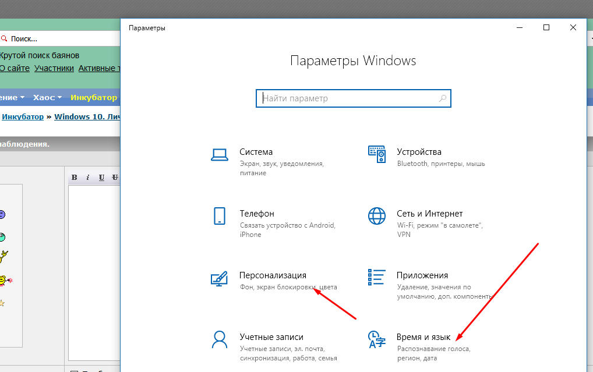The width and height of the screenshot is (593, 372).
Task: Click 'Распознавание голоса, регион, дата' text
Action: [434, 353]
